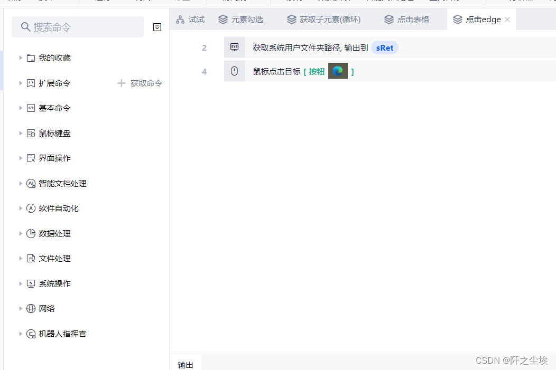The height and width of the screenshot is (370, 556).
Task: Select the 软件自动化 label
Action: coord(59,208)
